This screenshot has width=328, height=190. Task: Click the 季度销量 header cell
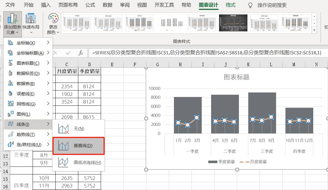90,71
